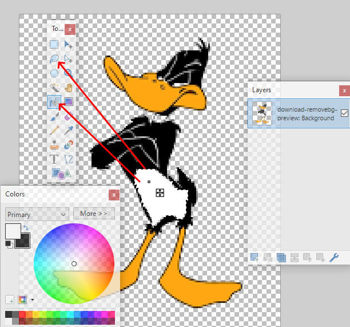Select black from the palette strip
Image resolution: width=350 pixels, height=327 pixels.
(9, 314)
